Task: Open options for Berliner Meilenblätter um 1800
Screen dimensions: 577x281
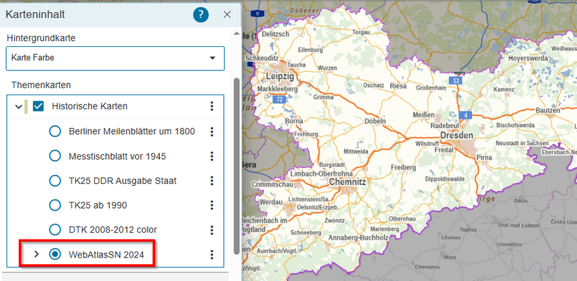Action: [212, 131]
